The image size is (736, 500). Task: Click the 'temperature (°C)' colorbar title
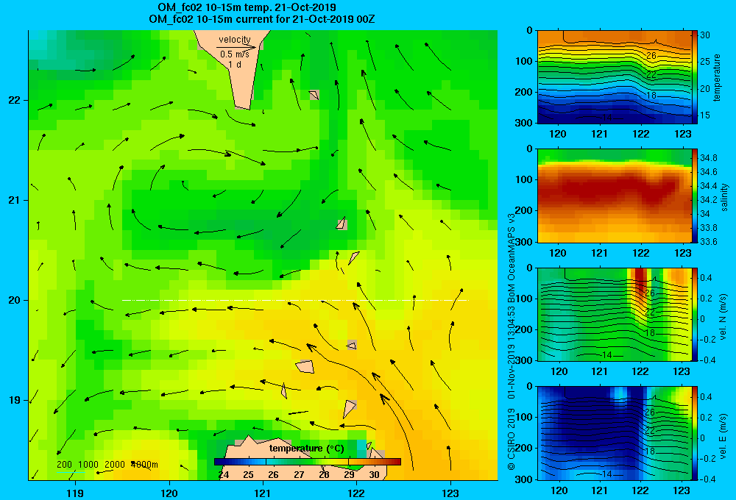[x=306, y=449]
